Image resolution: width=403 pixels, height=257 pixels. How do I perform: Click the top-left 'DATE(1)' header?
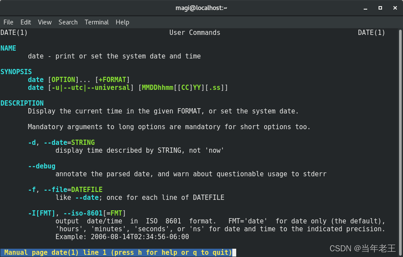[14, 33]
